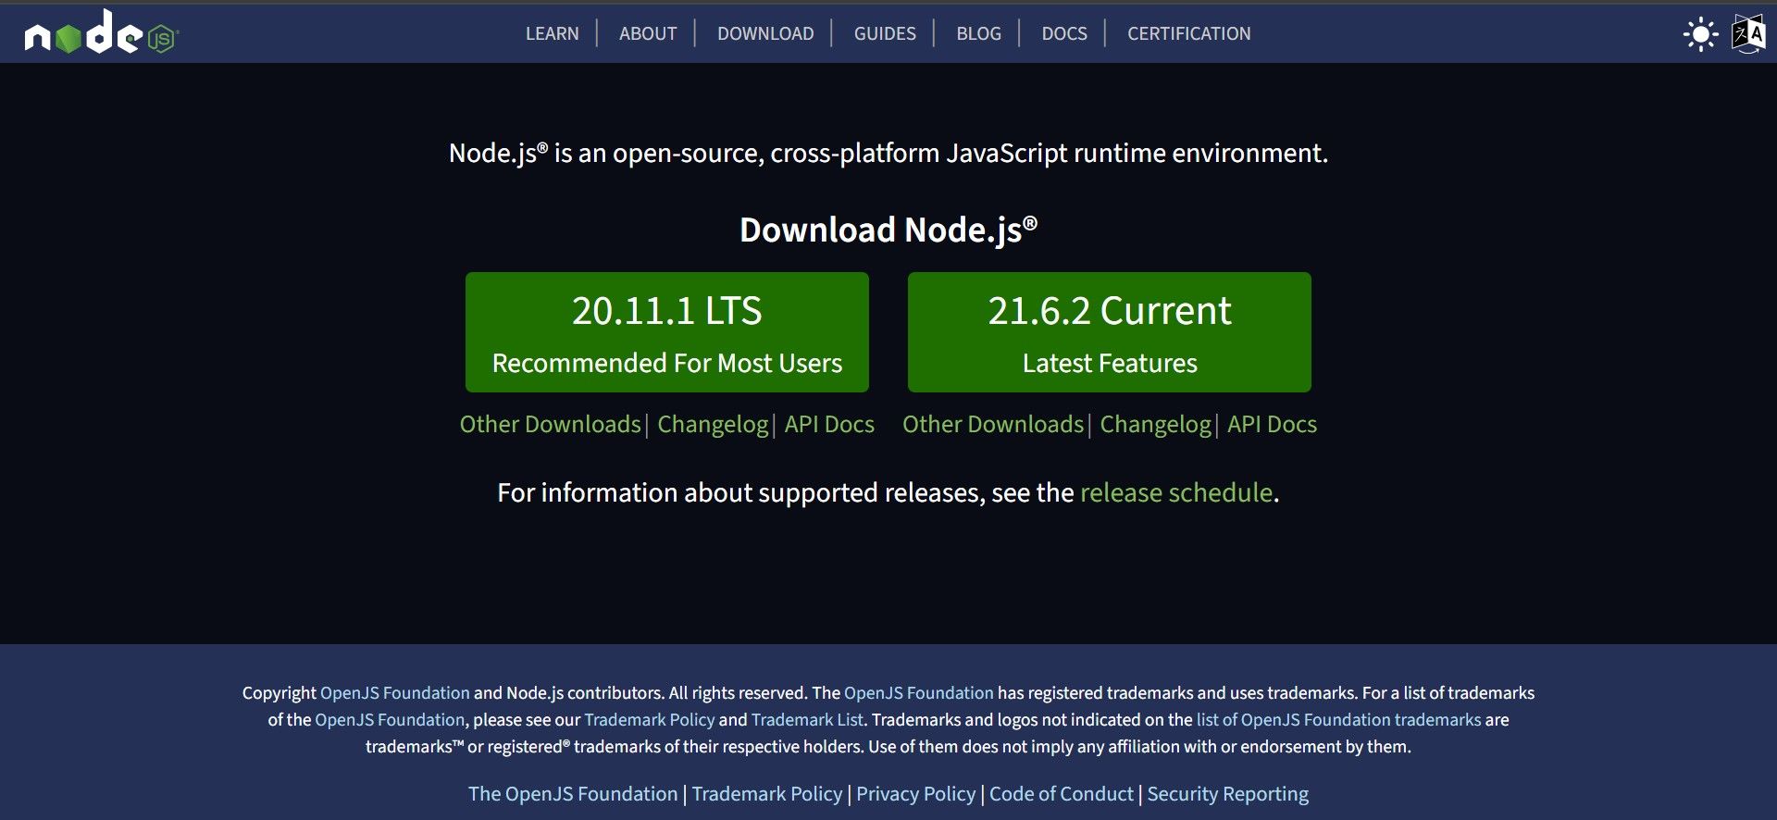Open OpenJS Foundation link before 'please see'
Image resolution: width=1777 pixels, height=820 pixels.
[x=390, y=719]
